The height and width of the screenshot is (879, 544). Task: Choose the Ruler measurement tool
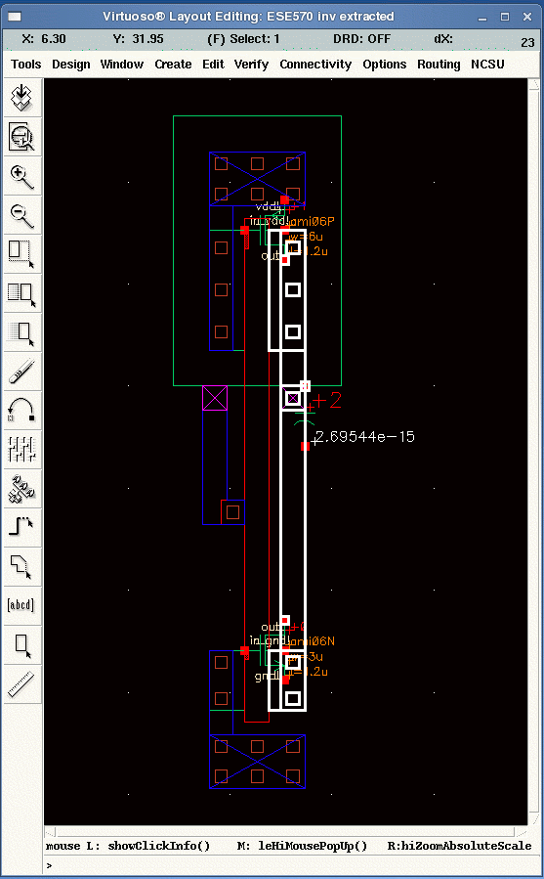(x=21, y=682)
